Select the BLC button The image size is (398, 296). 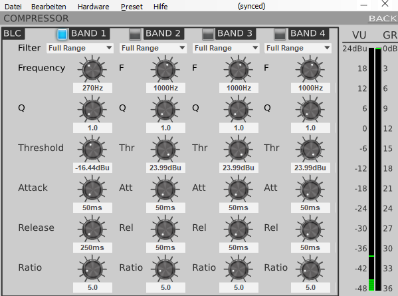coord(13,33)
